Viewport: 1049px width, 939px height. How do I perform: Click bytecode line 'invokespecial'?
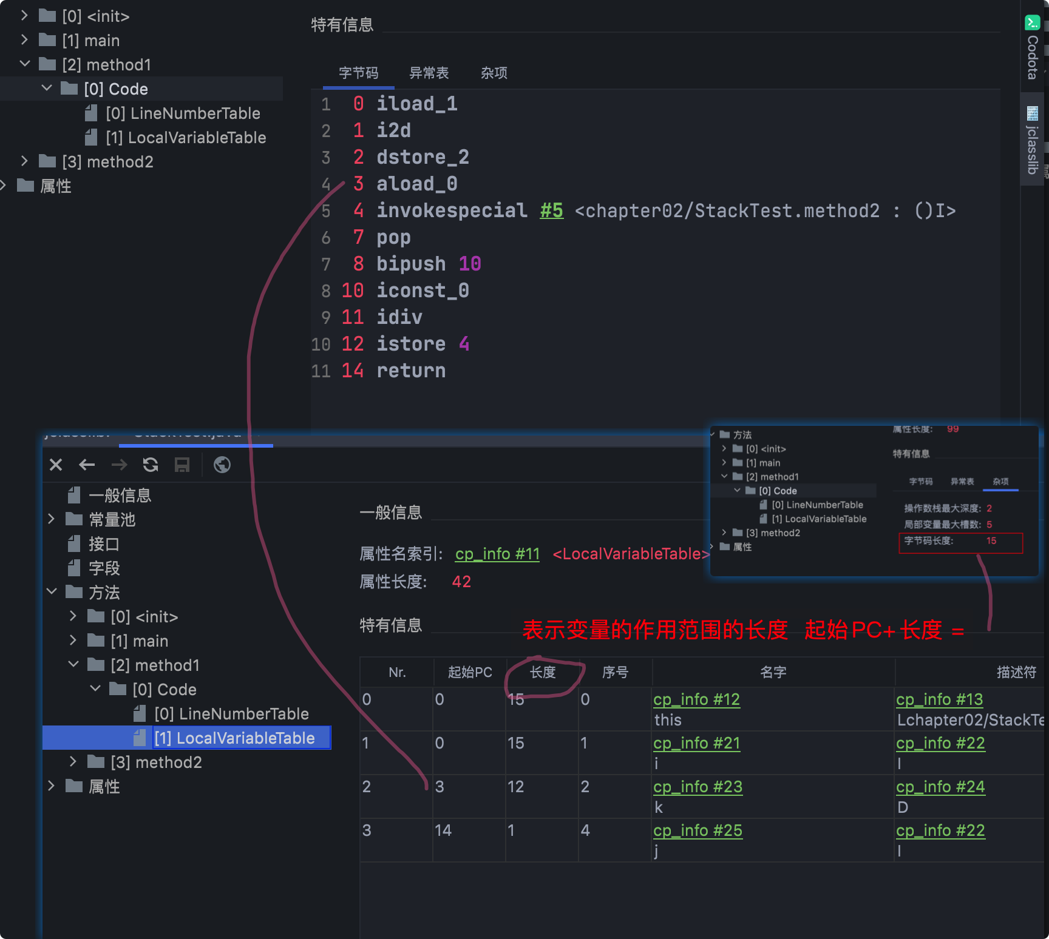point(452,210)
